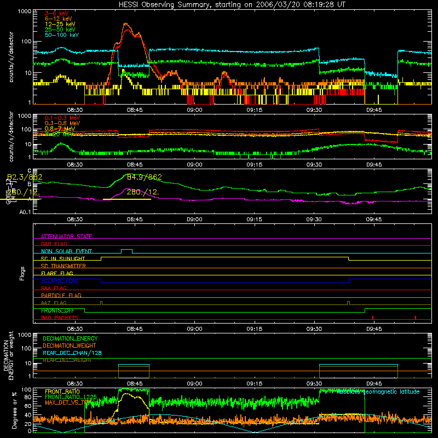
Task: Select the REAR_DEC_WEIGHT legend label
Action: tap(67, 360)
